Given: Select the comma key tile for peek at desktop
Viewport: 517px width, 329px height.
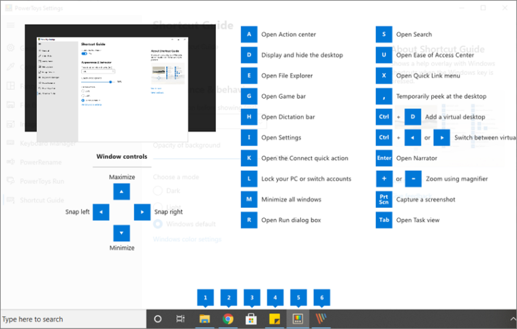Looking at the screenshot, I should coord(383,96).
